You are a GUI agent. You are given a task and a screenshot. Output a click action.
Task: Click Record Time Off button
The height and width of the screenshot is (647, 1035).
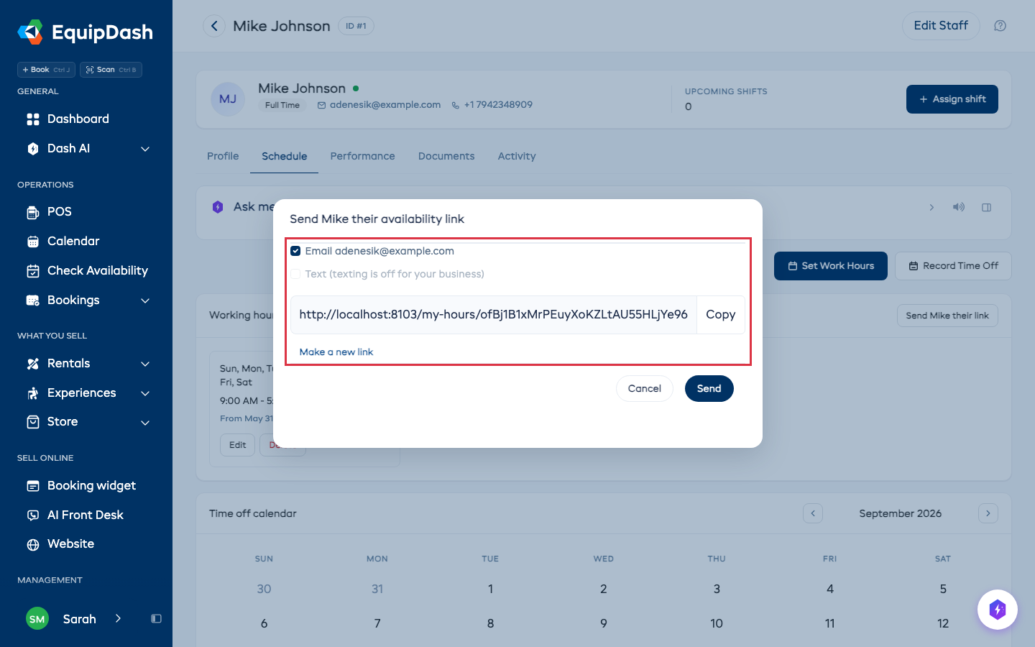click(953, 266)
